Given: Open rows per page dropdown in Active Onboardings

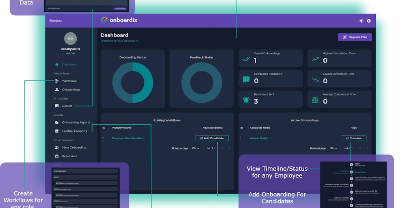Looking at the screenshot, I should coord(333,148).
